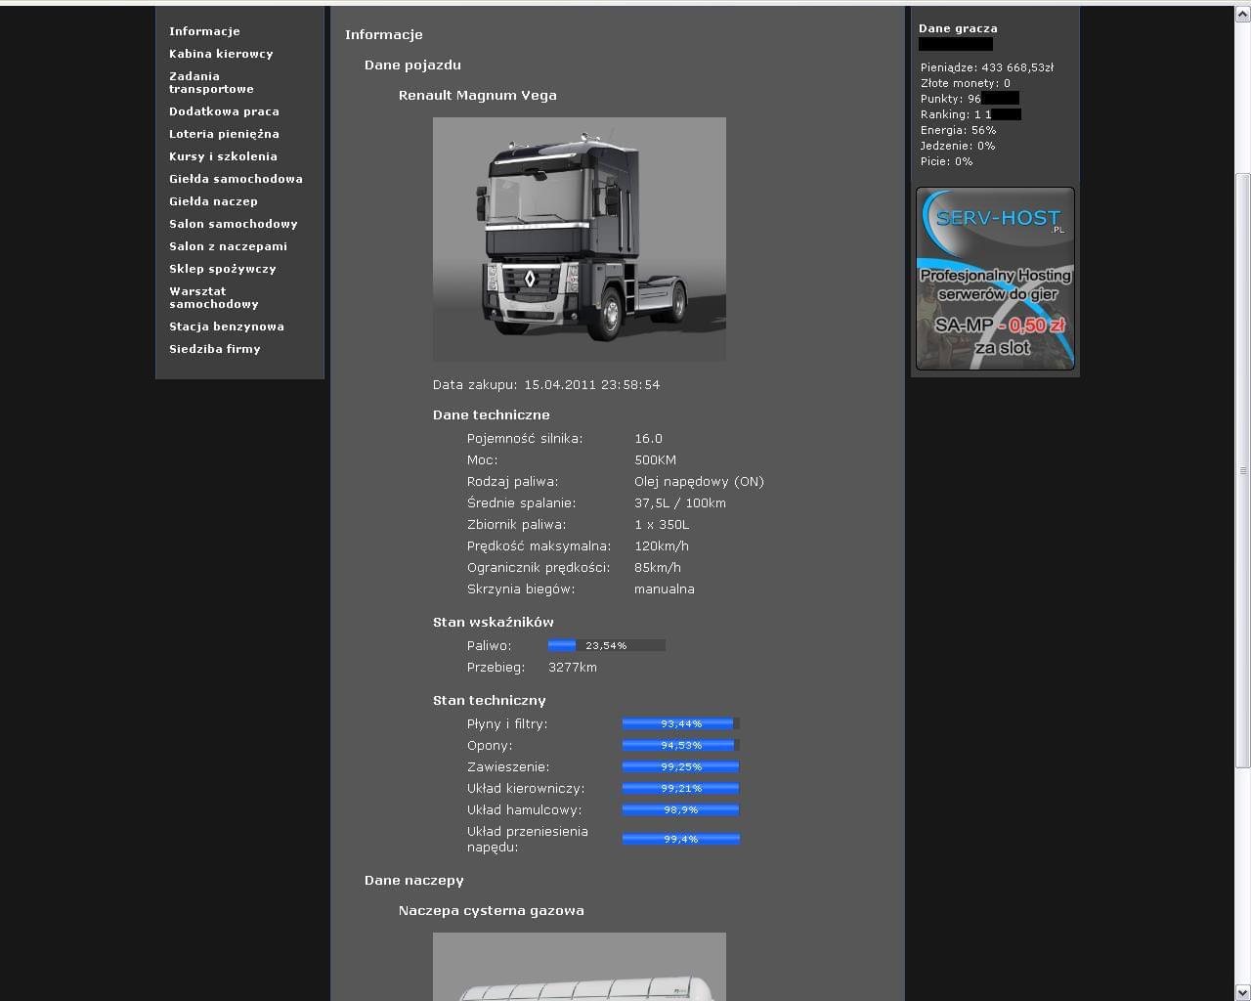
Task: Click the Dane pojazdu heading
Action: pos(412,65)
